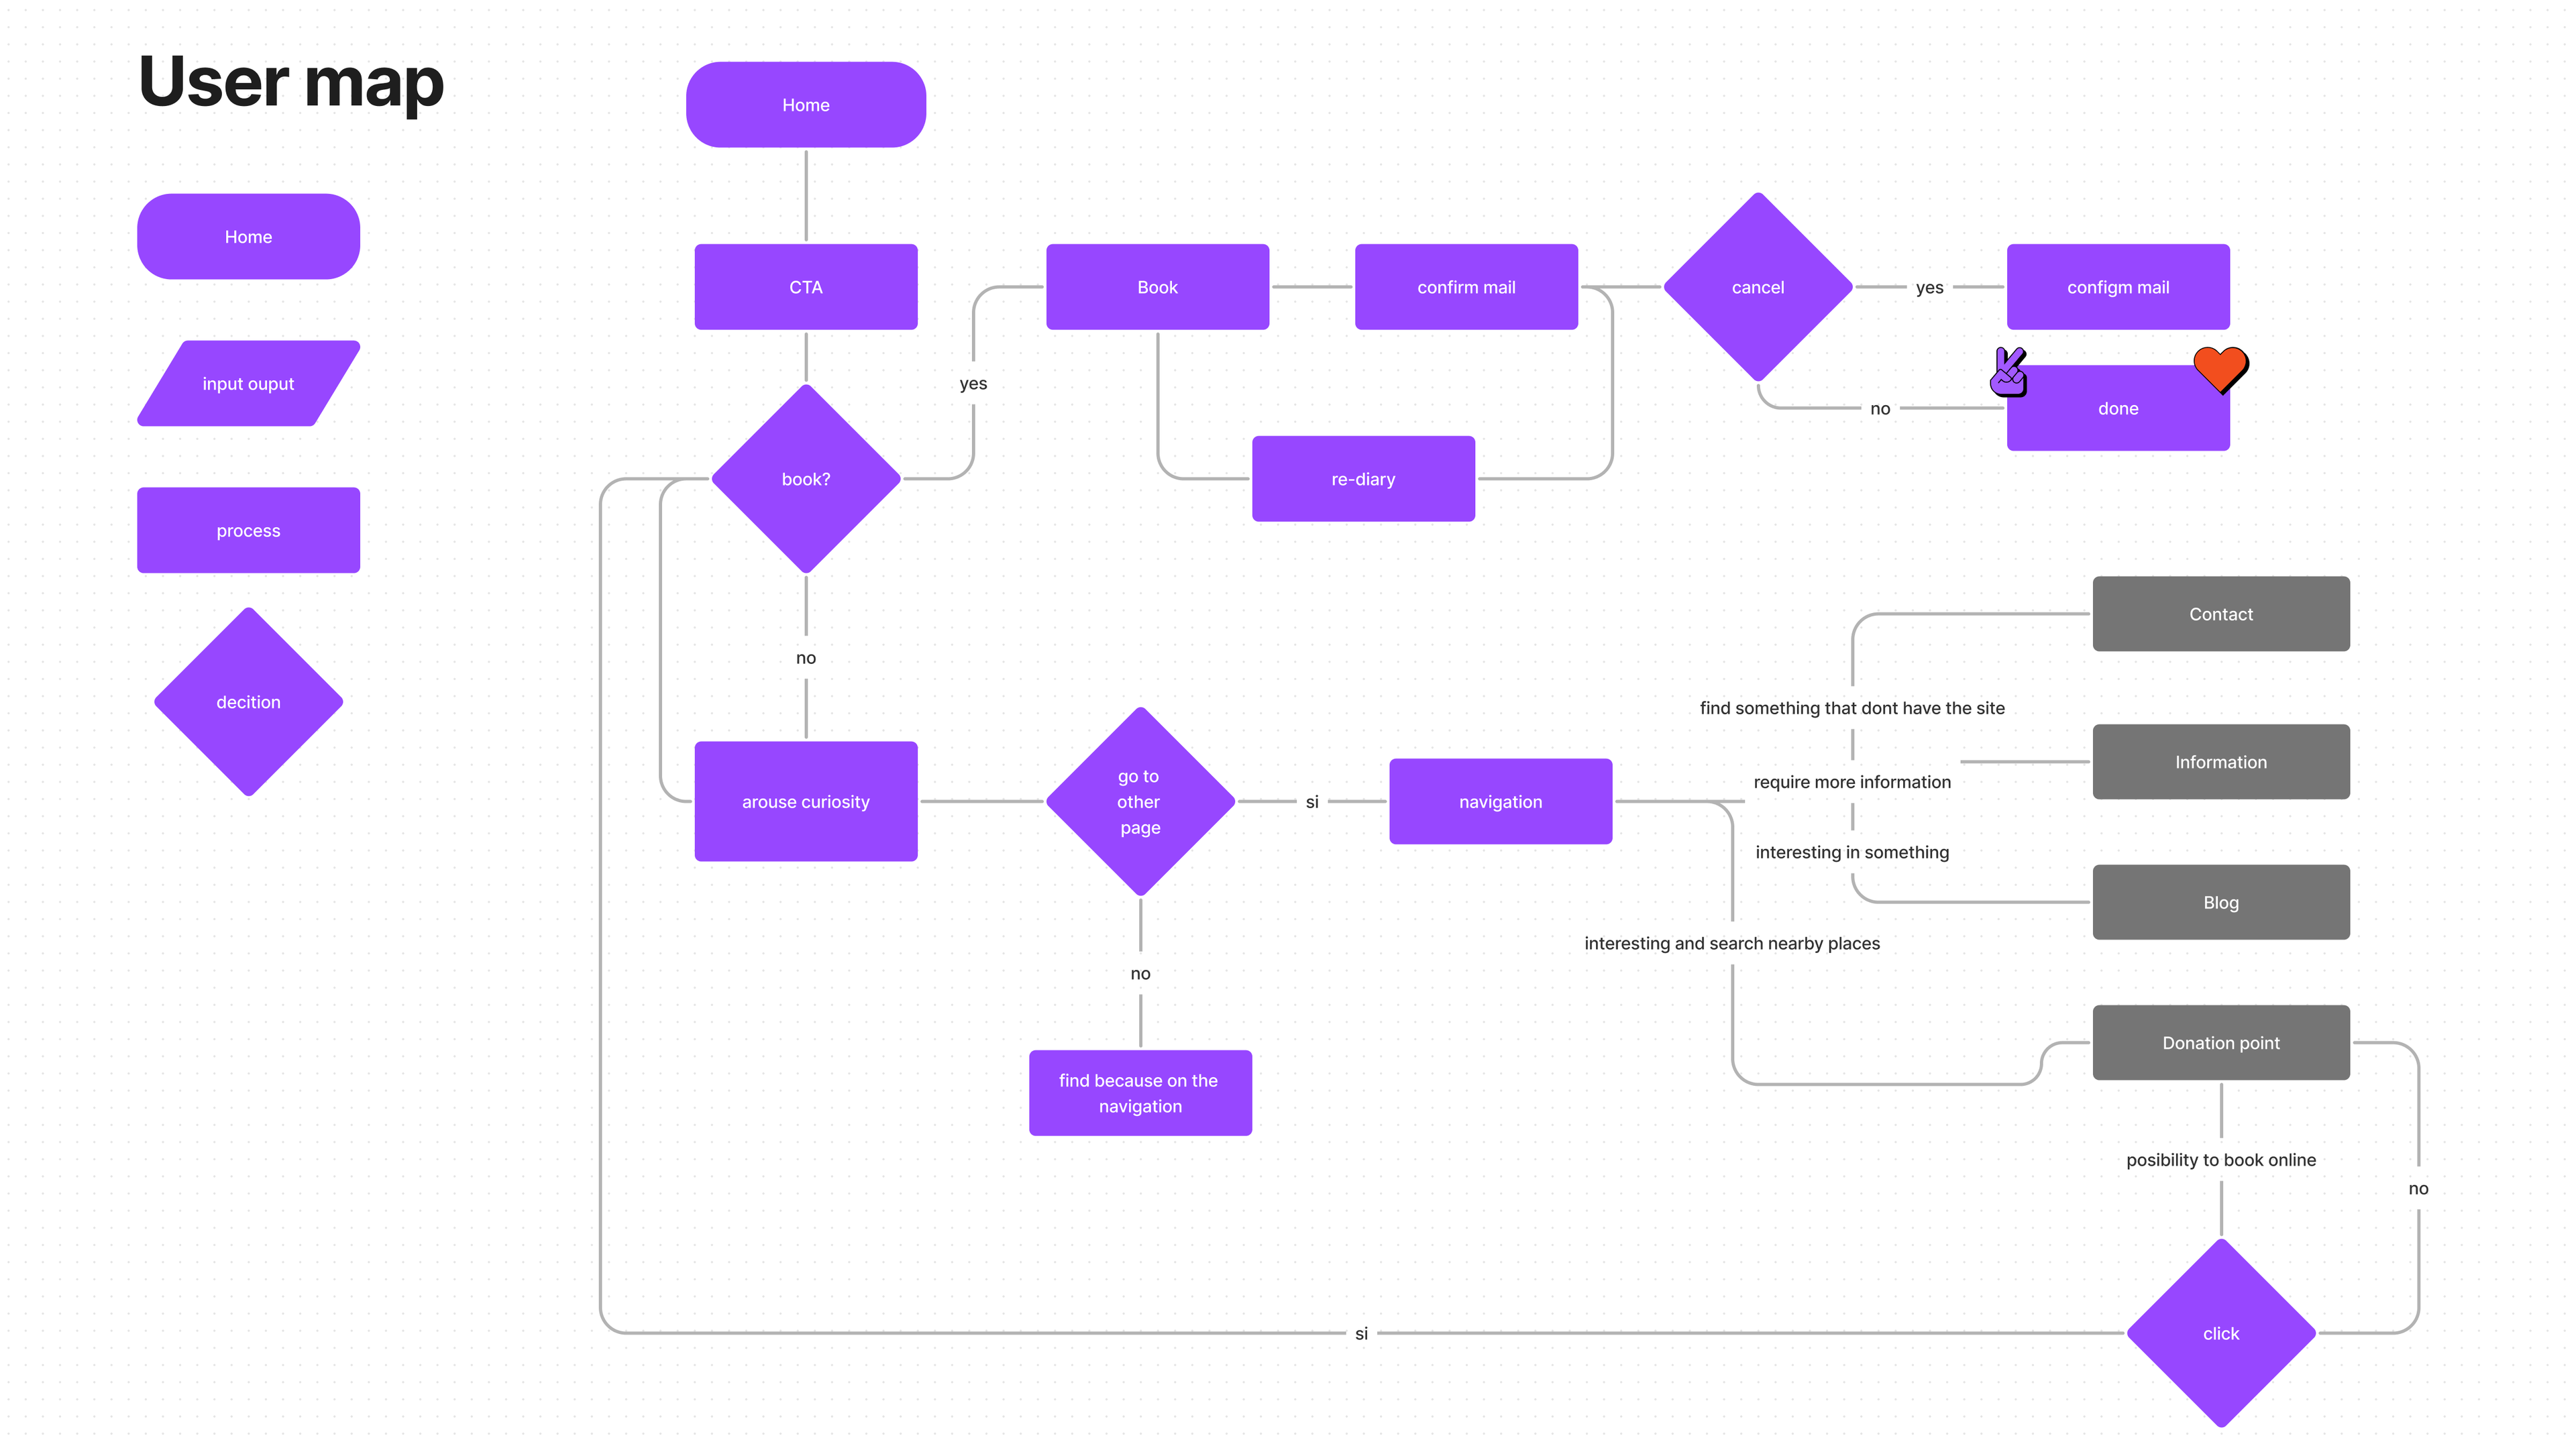Select the book? decision diamond node
2576x1448 pixels.
pos(808,478)
